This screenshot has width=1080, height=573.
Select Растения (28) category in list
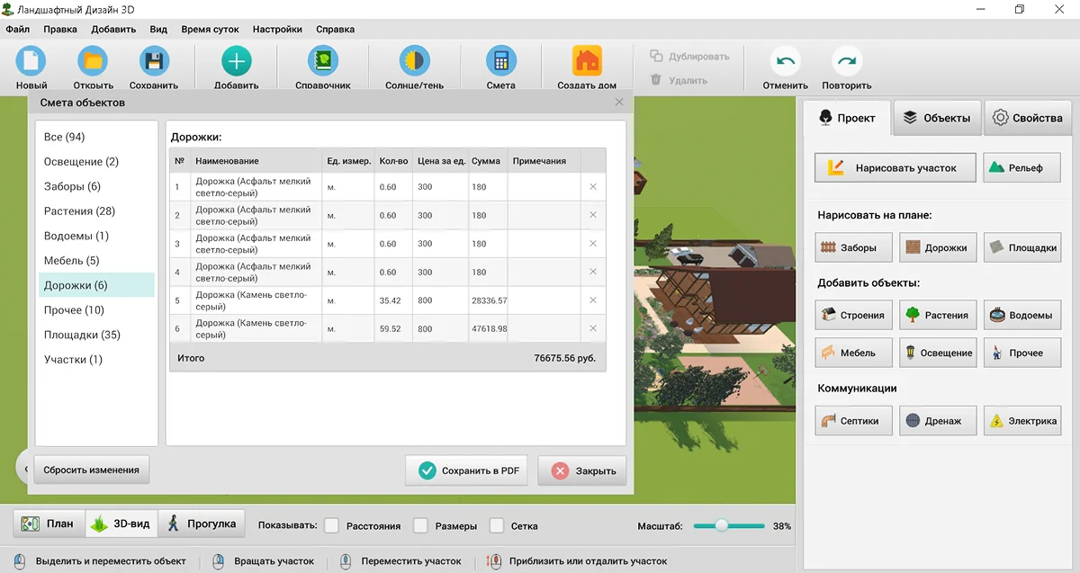point(79,211)
